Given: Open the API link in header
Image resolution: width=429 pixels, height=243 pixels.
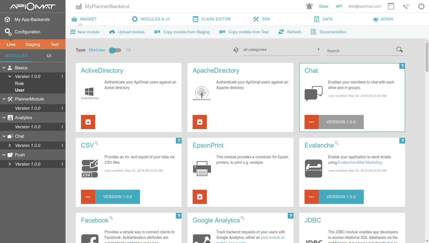Looking at the screenshot, I should [x=339, y=6].
